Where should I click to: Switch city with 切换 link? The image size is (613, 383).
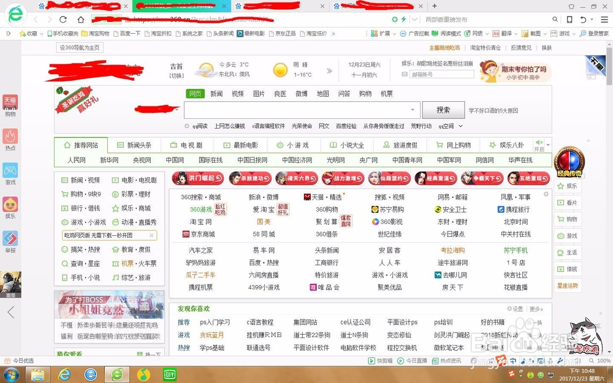point(177,75)
